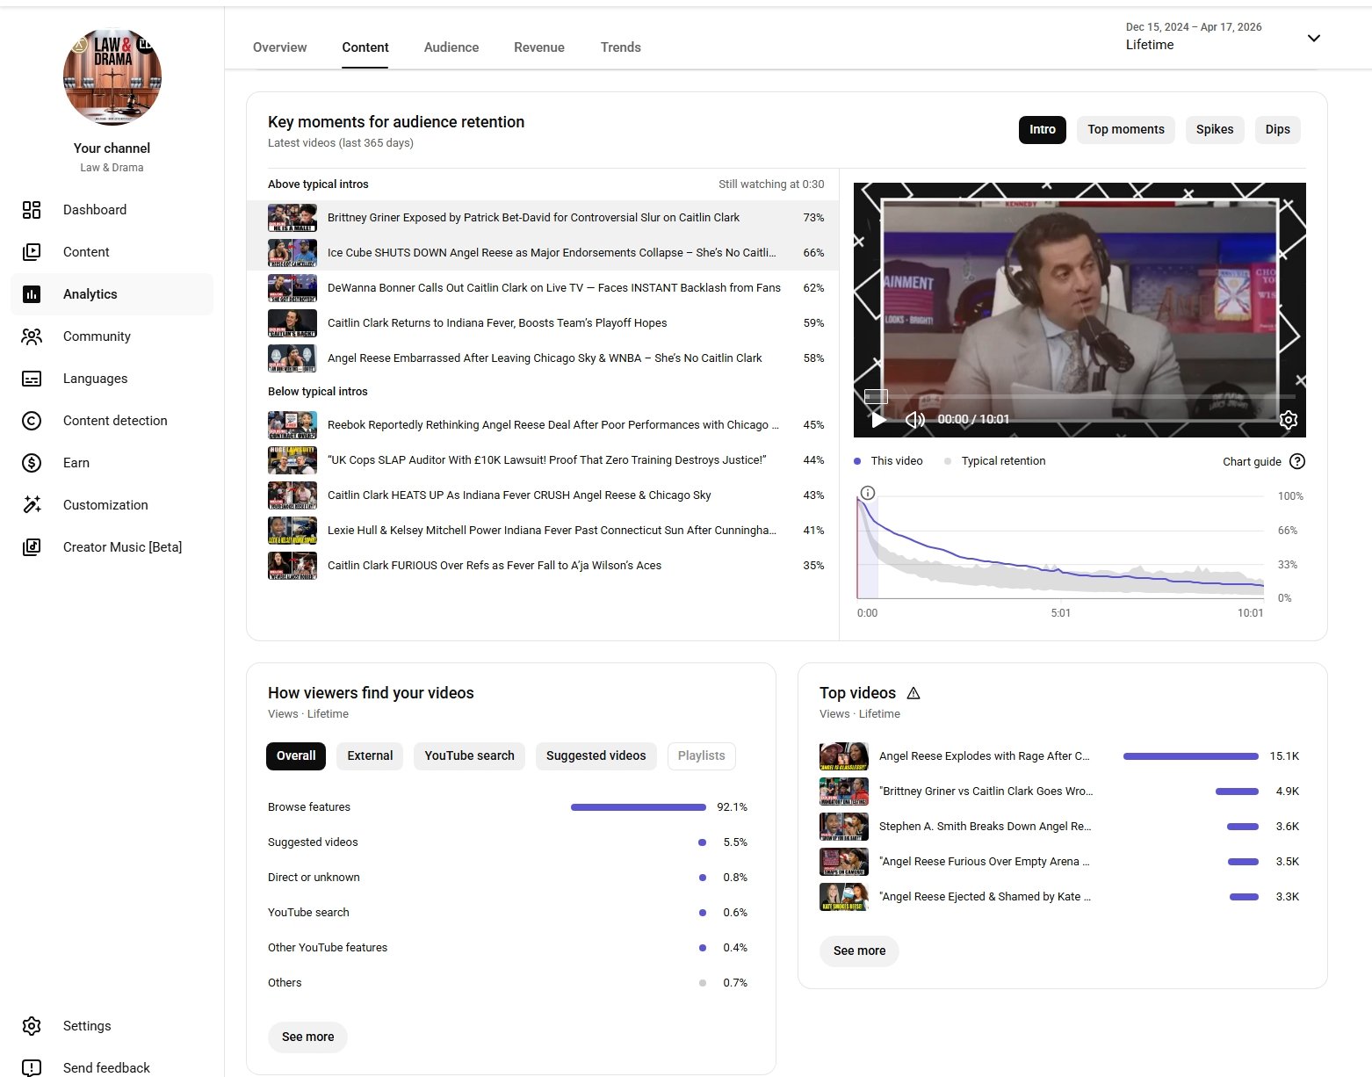Click the Customization magic wand icon
Screen dimensions: 1372x1077
click(x=32, y=505)
